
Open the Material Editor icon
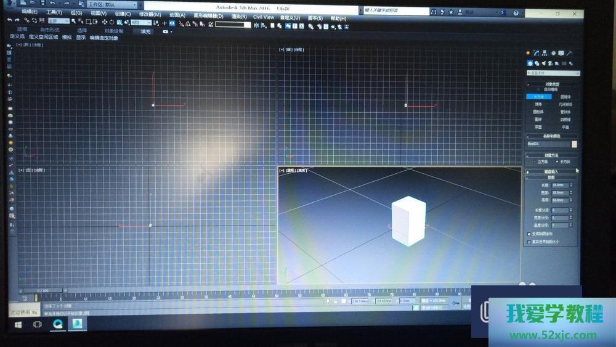[x=310, y=27]
